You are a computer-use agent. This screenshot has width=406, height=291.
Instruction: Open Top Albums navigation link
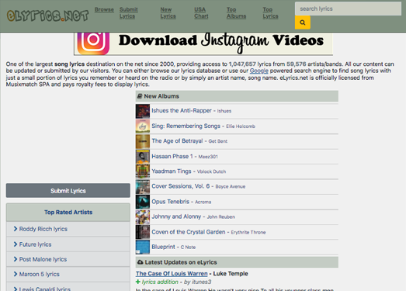(x=237, y=12)
